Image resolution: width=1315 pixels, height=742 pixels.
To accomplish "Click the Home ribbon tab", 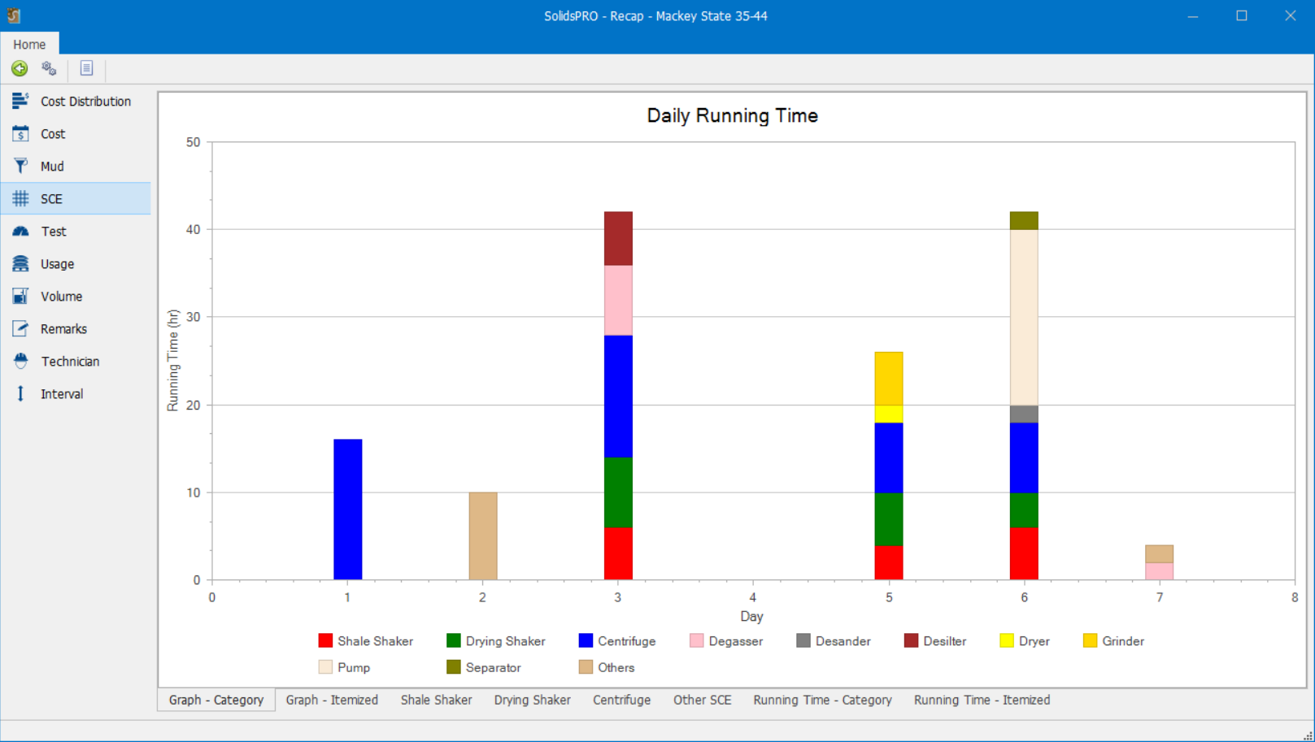I will pyautogui.click(x=29, y=44).
